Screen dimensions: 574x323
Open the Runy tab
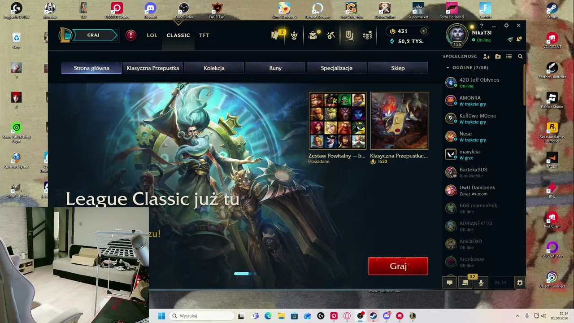[275, 68]
